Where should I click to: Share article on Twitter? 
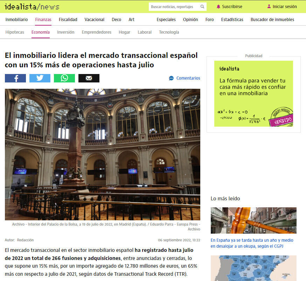40,78
